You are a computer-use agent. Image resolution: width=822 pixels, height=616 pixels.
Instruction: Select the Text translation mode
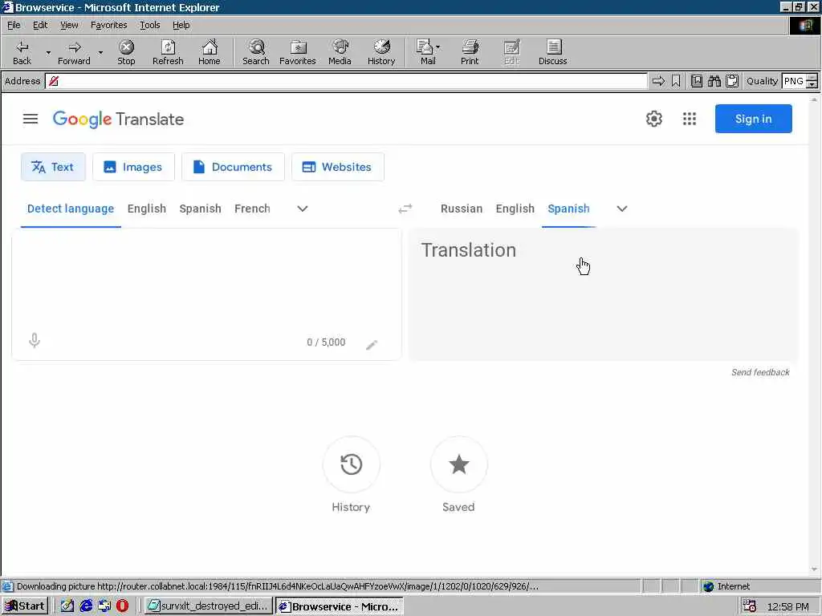[53, 167]
